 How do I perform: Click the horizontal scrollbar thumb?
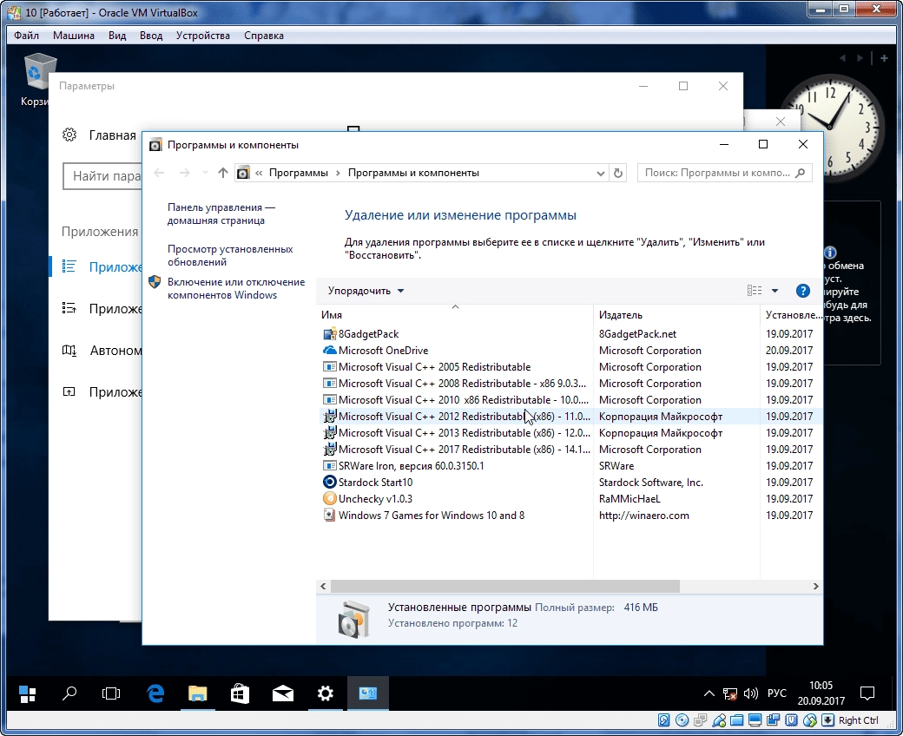[505, 586]
